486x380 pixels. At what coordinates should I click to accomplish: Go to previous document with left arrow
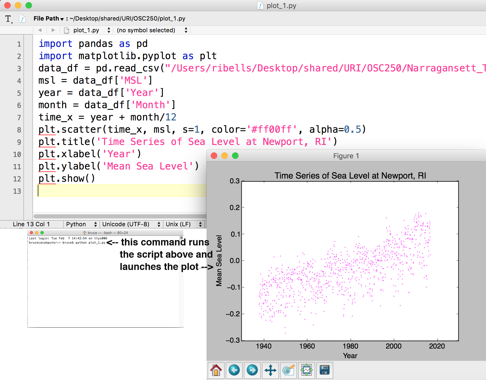click(x=40, y=30)
